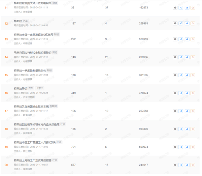Open topic 特斯拉市值一夜蒸发超550亿美元
The height and width of the screenshot is (176, 202).
click(33, 35)
